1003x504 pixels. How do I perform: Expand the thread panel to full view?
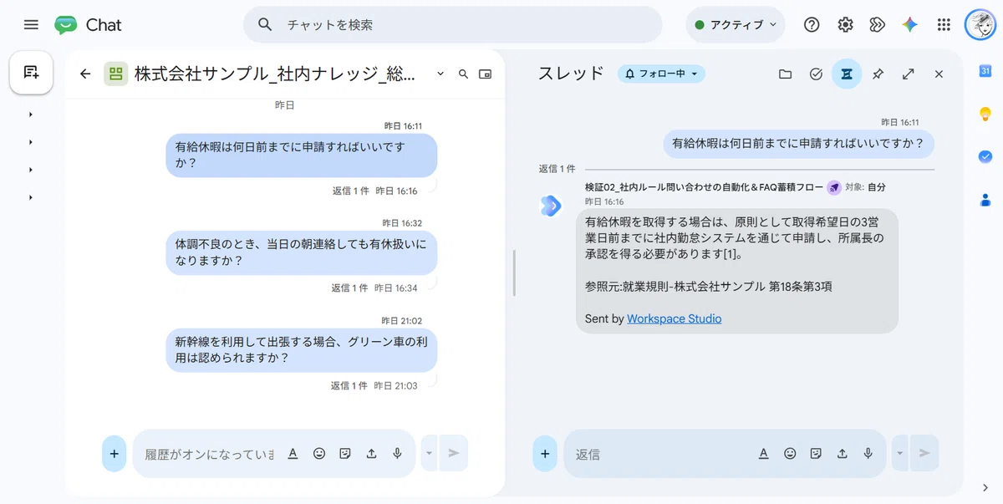909,74
